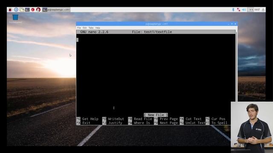
Task: Open the Edit menu in the terminal
Action: (x=84, y=28)
